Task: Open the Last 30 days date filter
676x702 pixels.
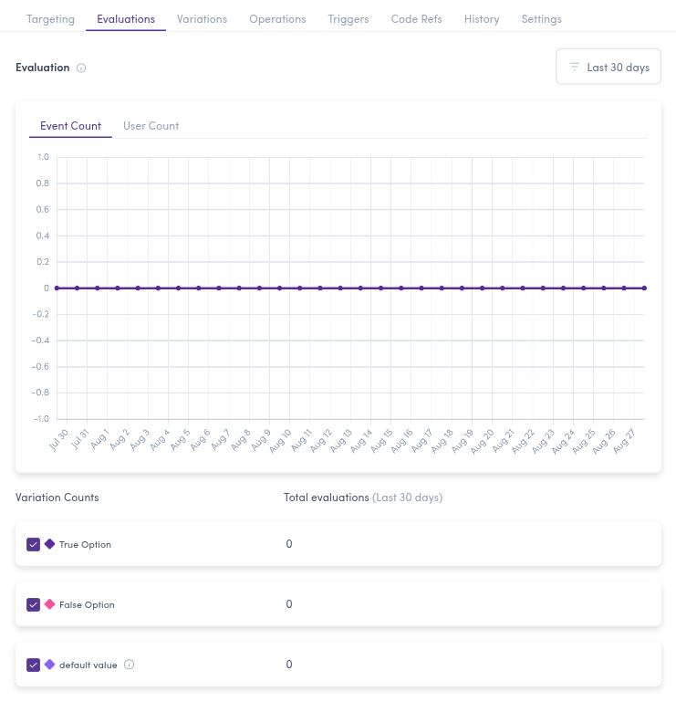Action: tap(608, 68)
